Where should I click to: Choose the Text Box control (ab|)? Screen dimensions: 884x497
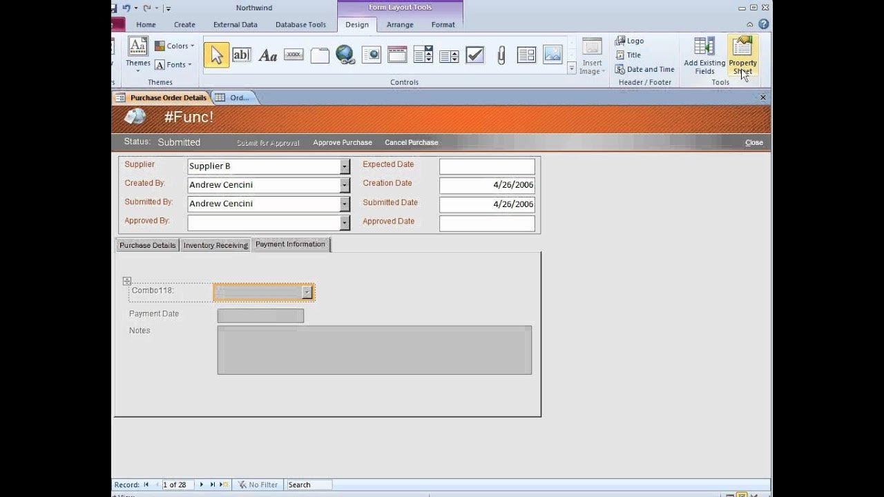click(x=241, y=55)
